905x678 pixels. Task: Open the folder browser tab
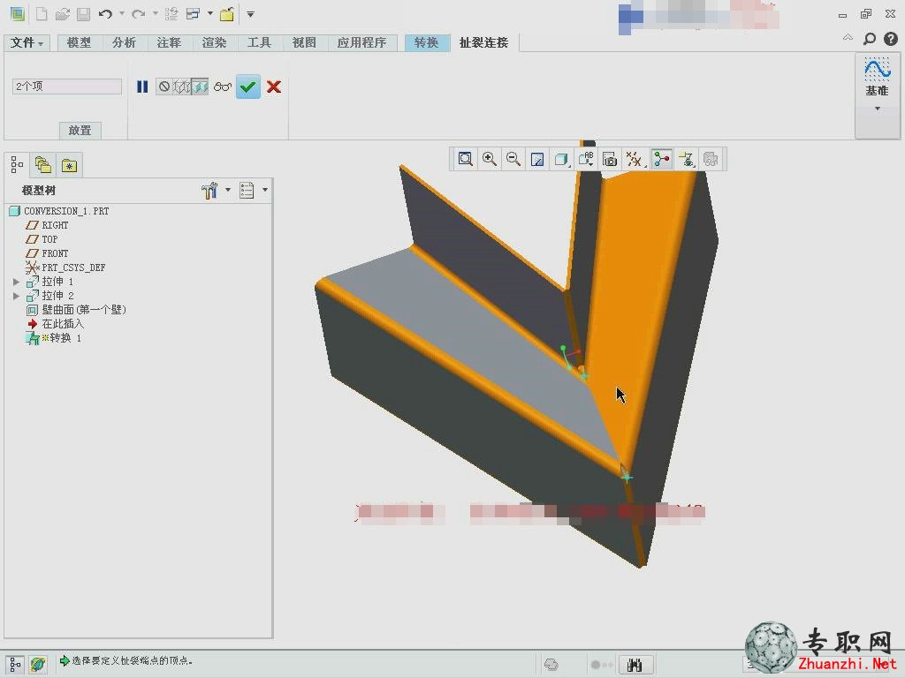coord(43,165)
